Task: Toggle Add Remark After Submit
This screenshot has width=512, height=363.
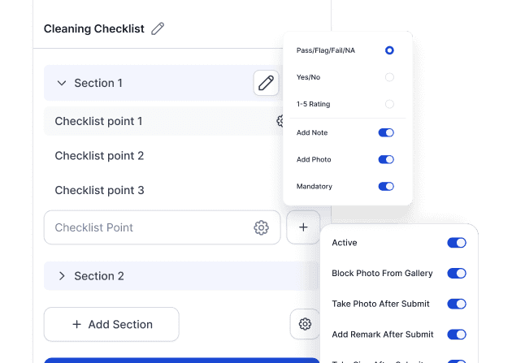Action: tap(457, 335)
